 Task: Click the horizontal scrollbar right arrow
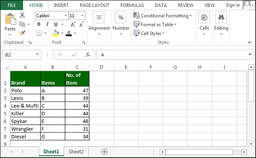244,152
